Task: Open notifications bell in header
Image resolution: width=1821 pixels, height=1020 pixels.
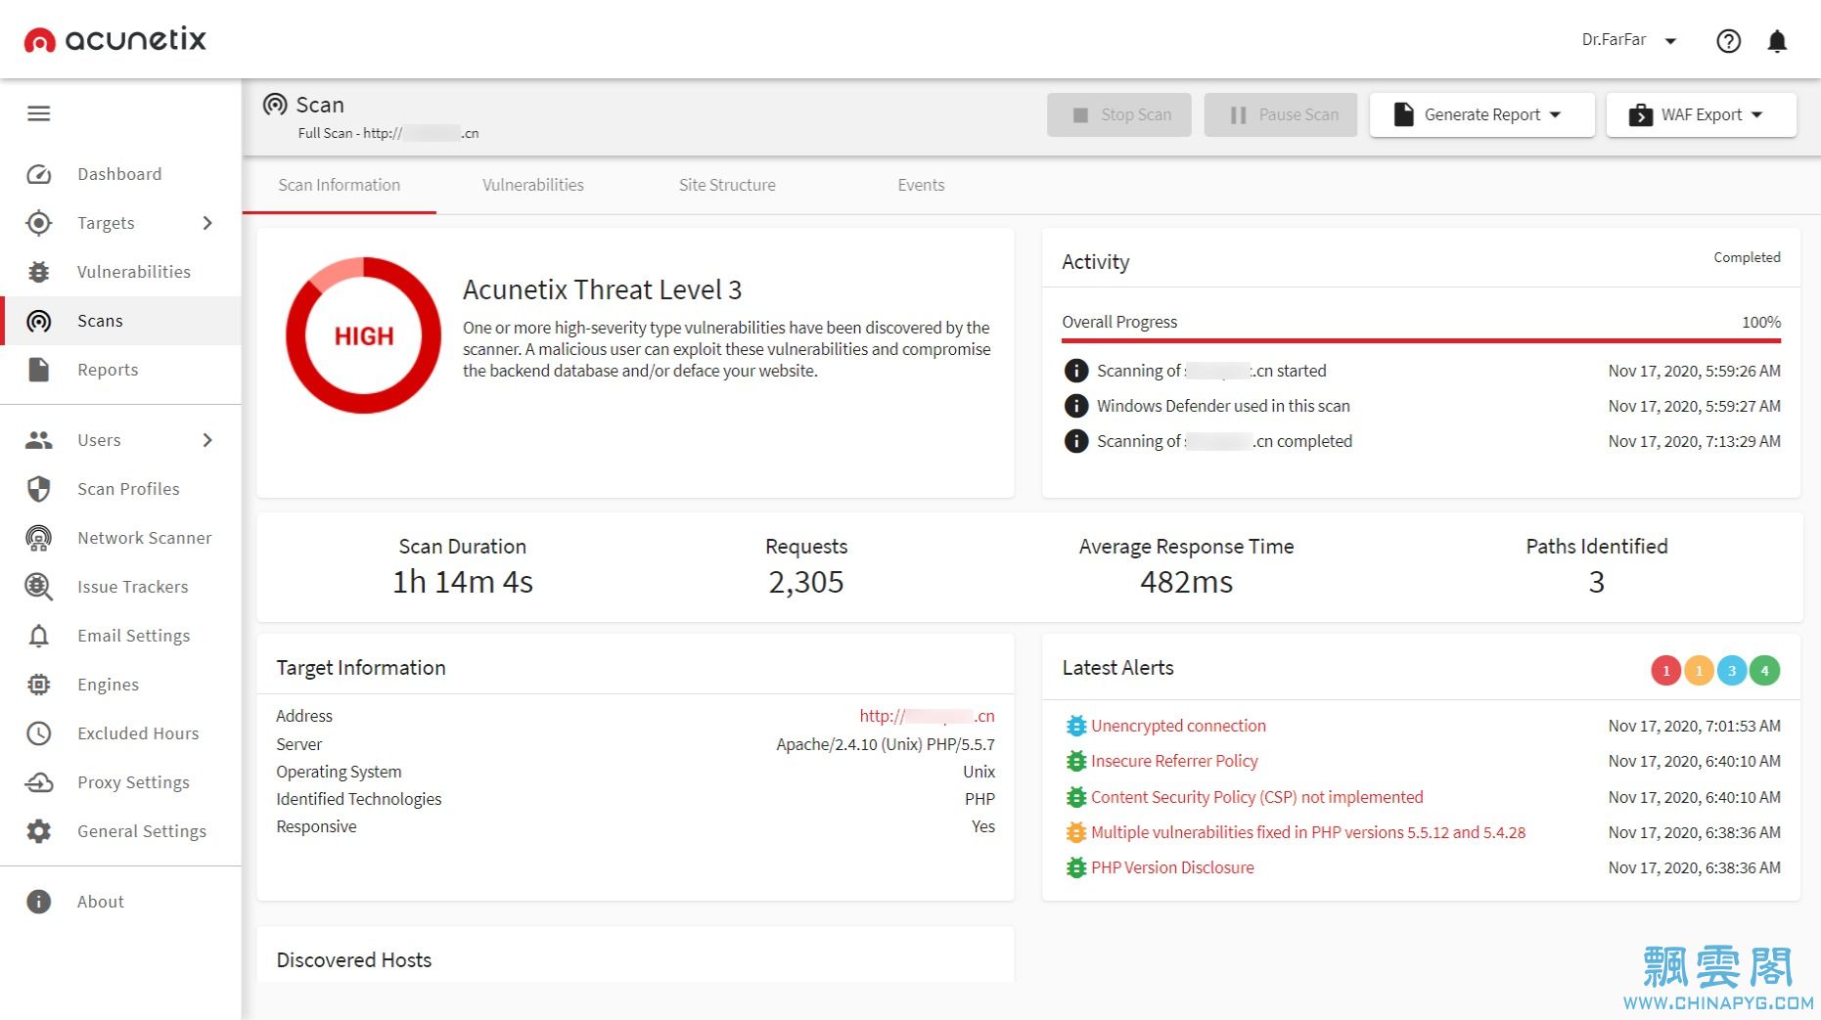Action: (x=1778, y=40)
